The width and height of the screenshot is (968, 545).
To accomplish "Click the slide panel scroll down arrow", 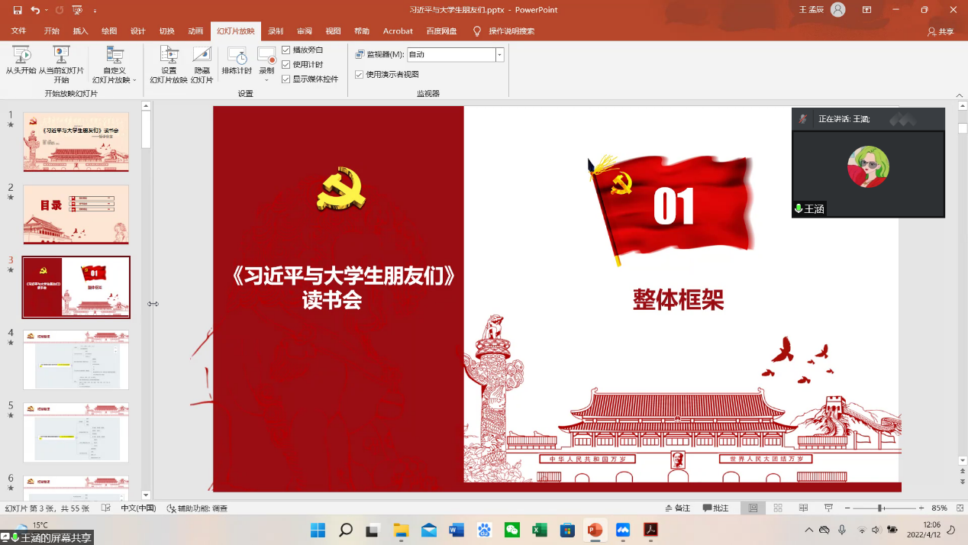I will [146, 495].
